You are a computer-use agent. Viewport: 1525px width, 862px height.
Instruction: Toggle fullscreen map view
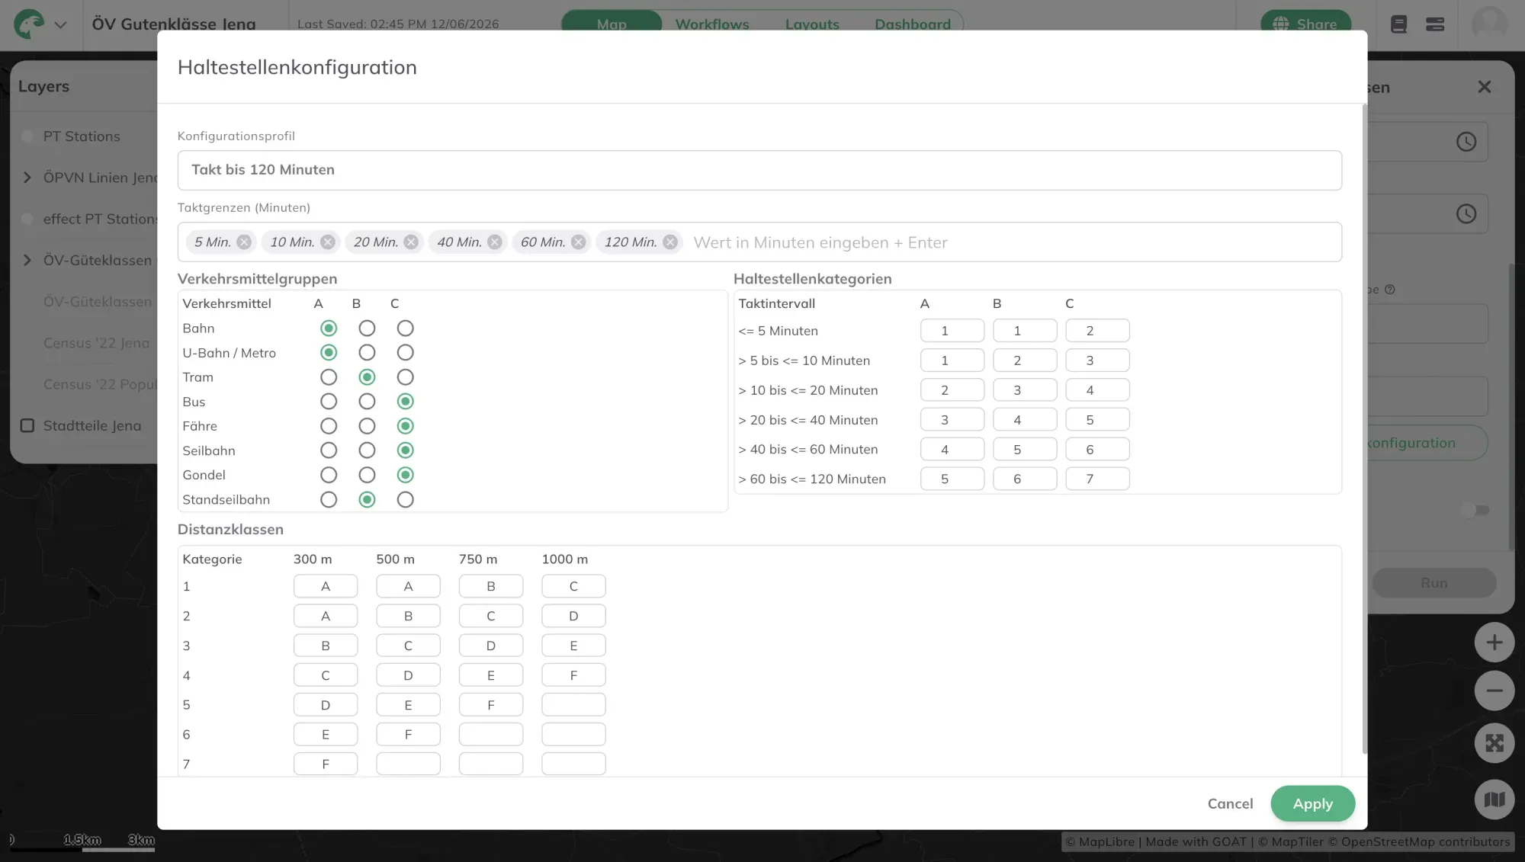point(1494,743)
